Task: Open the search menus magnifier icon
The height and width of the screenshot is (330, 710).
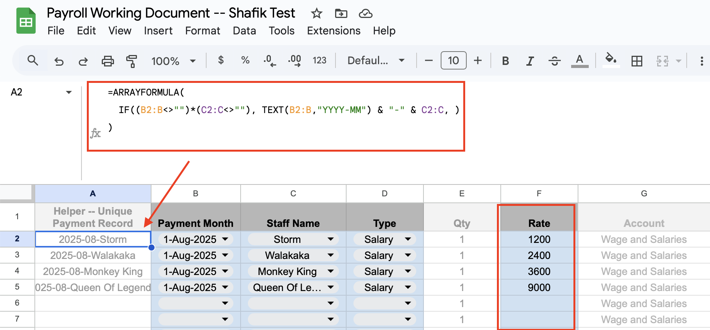Action: (x=33, y=60)
